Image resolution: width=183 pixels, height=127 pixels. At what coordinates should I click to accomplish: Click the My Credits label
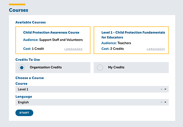[x=116, y=67]
